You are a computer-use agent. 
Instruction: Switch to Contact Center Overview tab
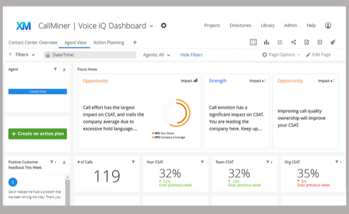tap(33, 42)
